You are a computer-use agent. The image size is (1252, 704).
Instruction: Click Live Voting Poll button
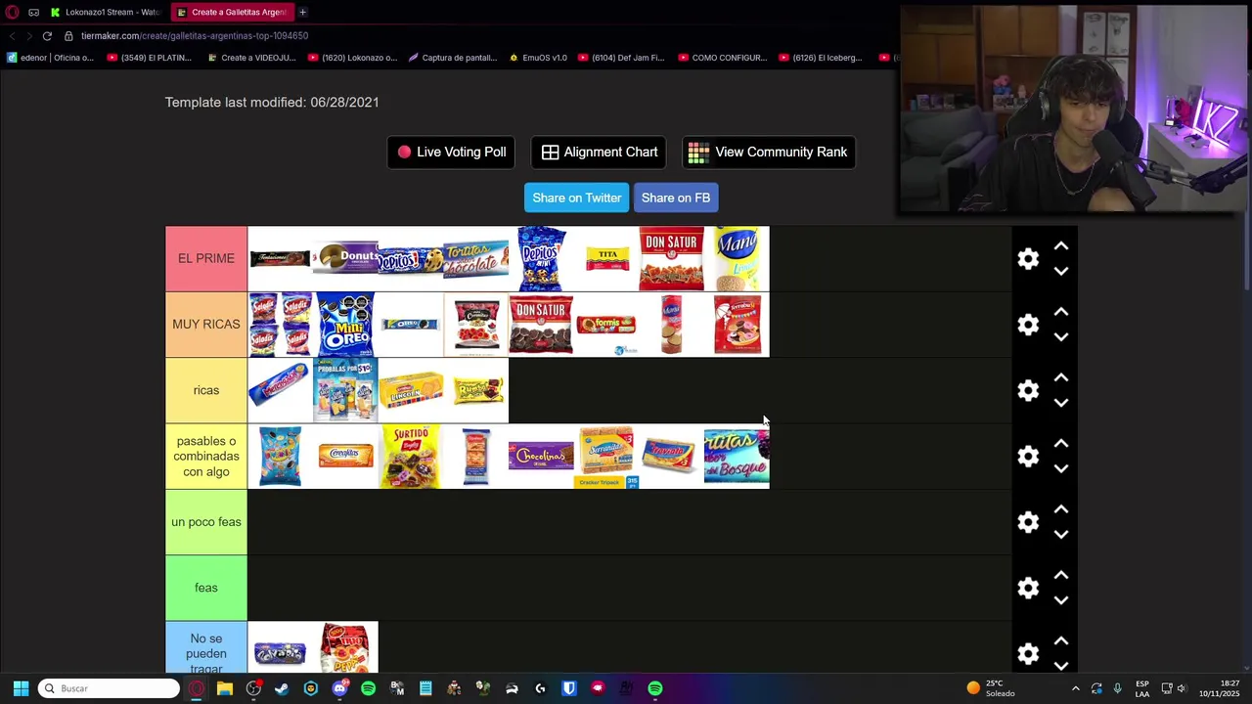[452, 152]
